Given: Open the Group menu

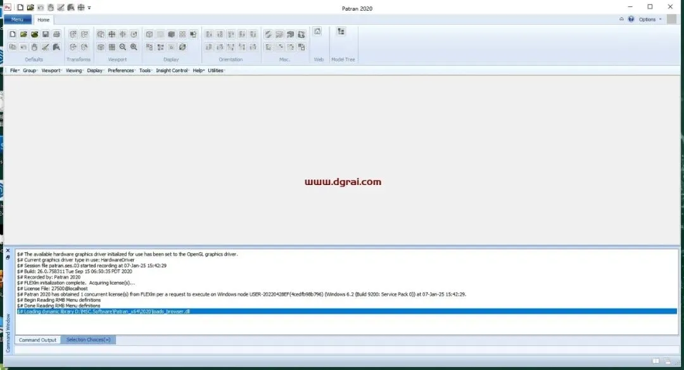Looking at the screenshot, I should point(30,70).
